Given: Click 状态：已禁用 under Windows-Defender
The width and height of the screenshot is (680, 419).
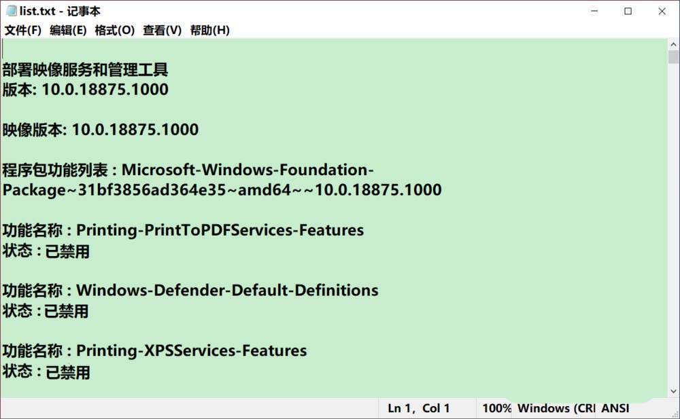Looking at the screenshot, I should coord(46,310).
